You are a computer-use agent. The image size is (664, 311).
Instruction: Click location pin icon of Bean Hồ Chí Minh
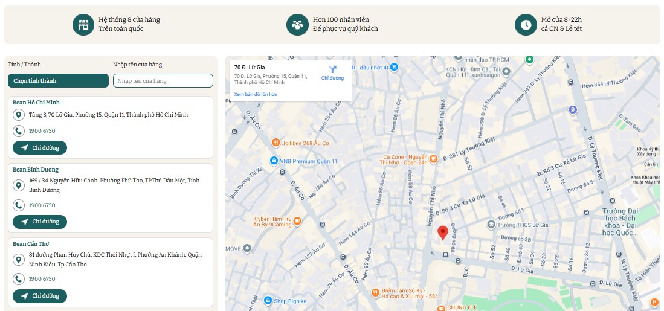[x=19, y=115]
